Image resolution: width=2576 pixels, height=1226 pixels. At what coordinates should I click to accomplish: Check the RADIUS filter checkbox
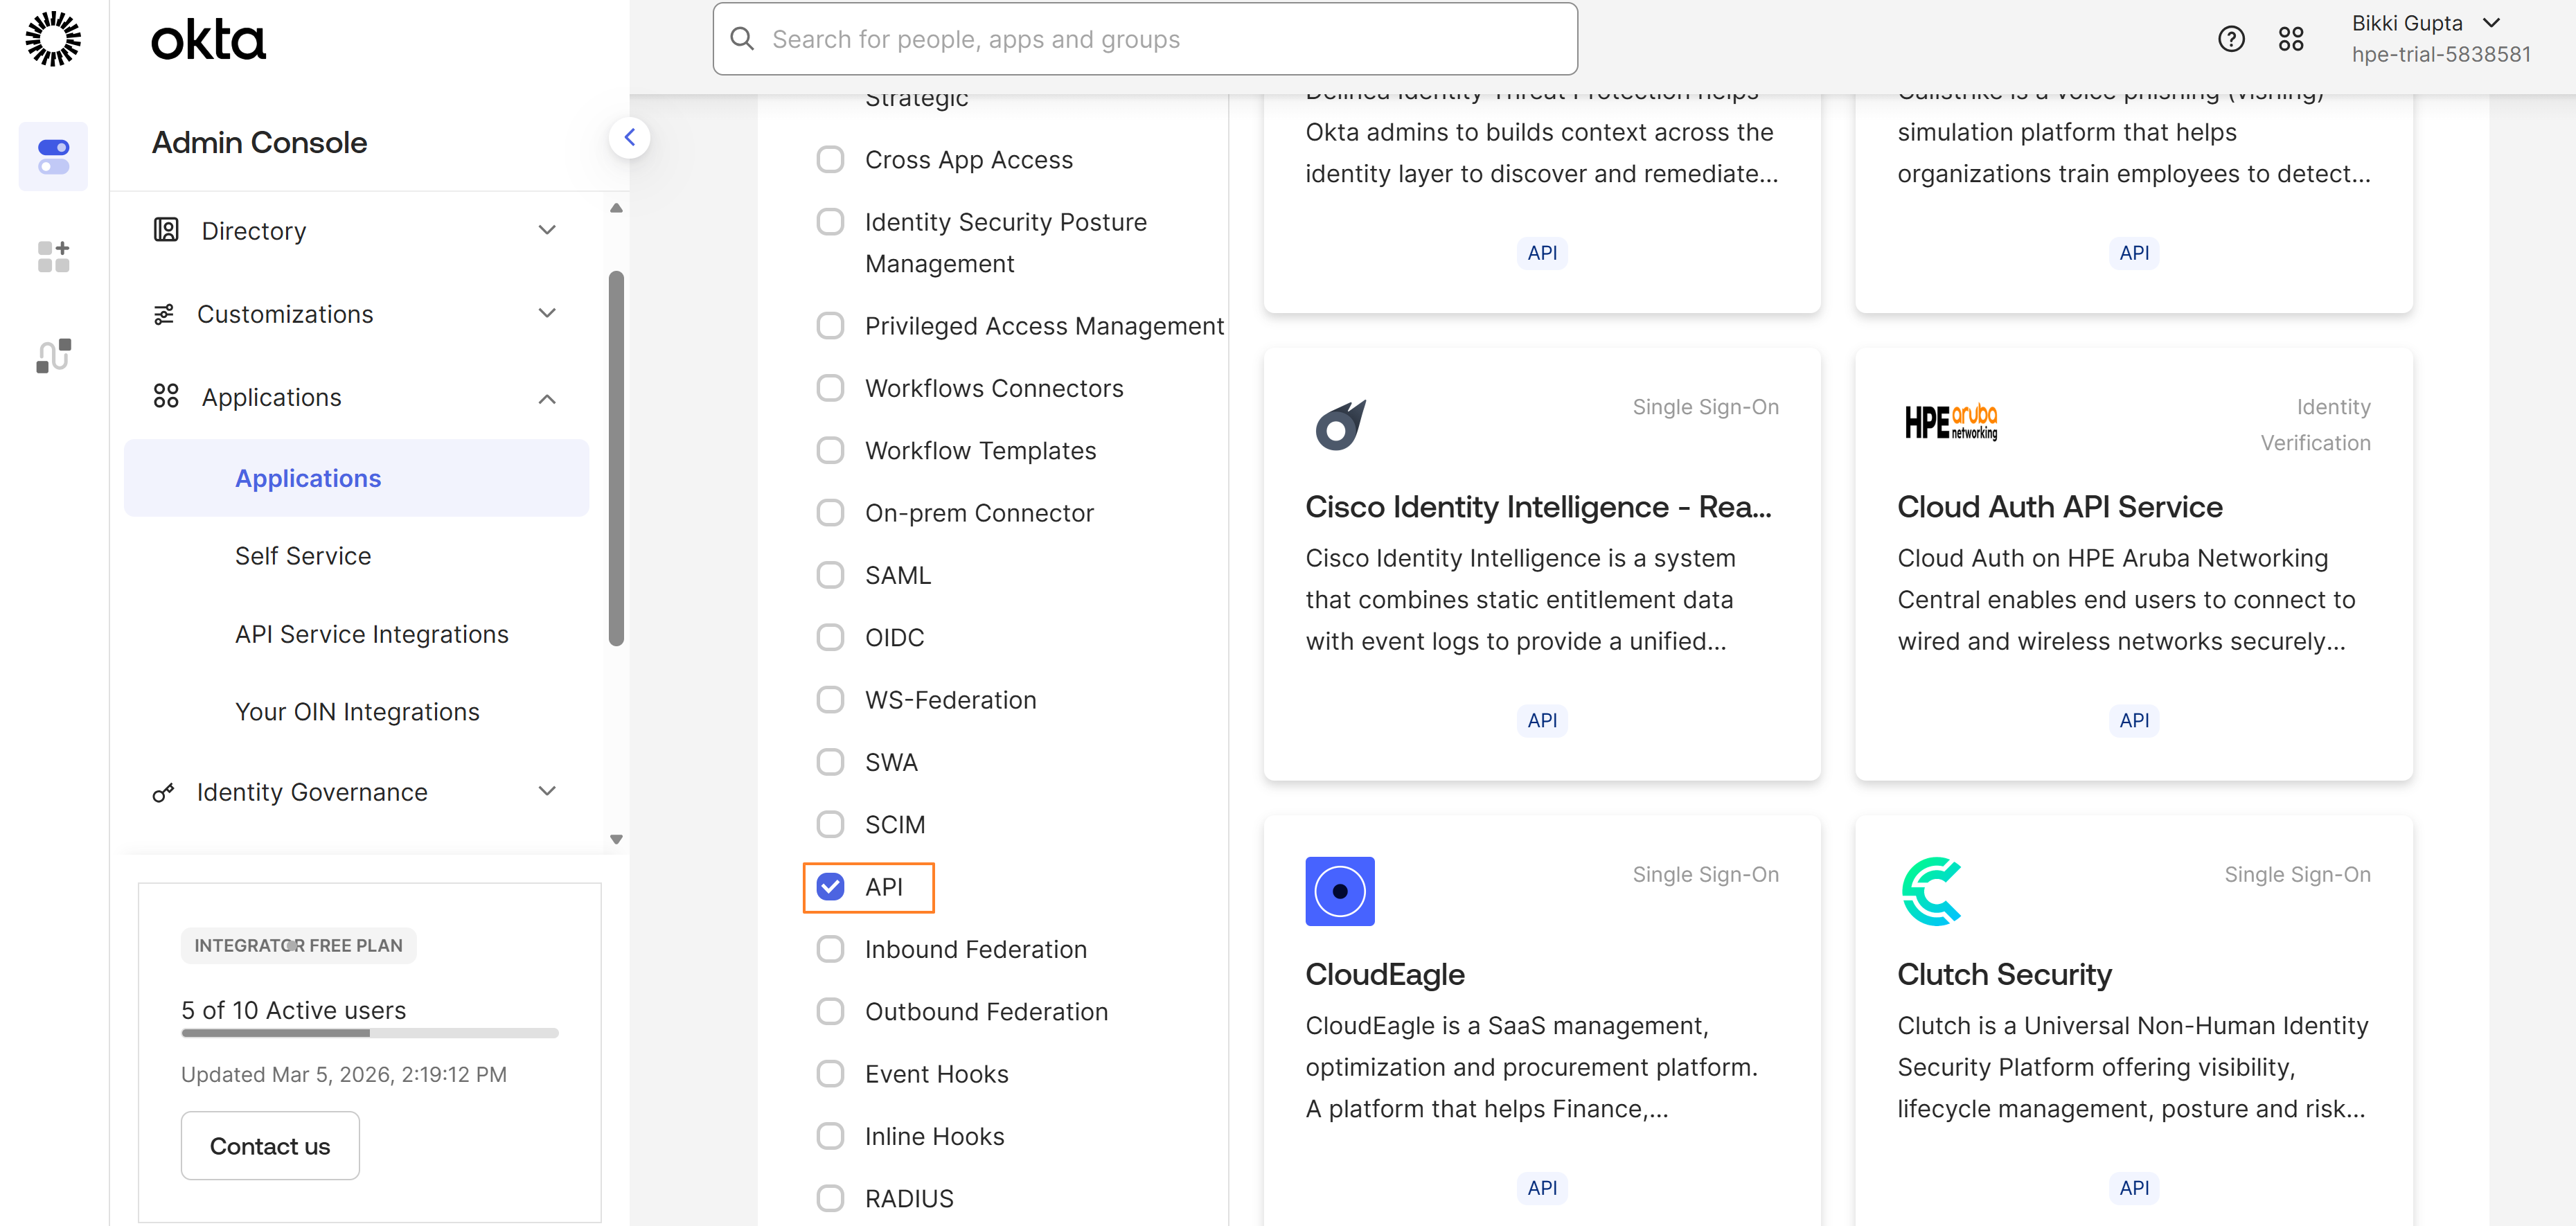[830, 1198]
